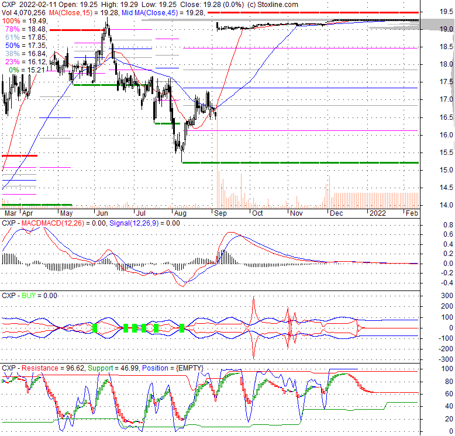Click the Feb label on time axis

coord(412,213)
